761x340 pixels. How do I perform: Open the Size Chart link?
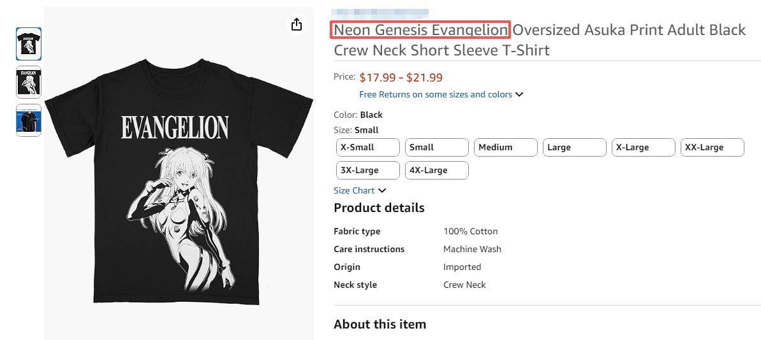[x=354, y=190]
